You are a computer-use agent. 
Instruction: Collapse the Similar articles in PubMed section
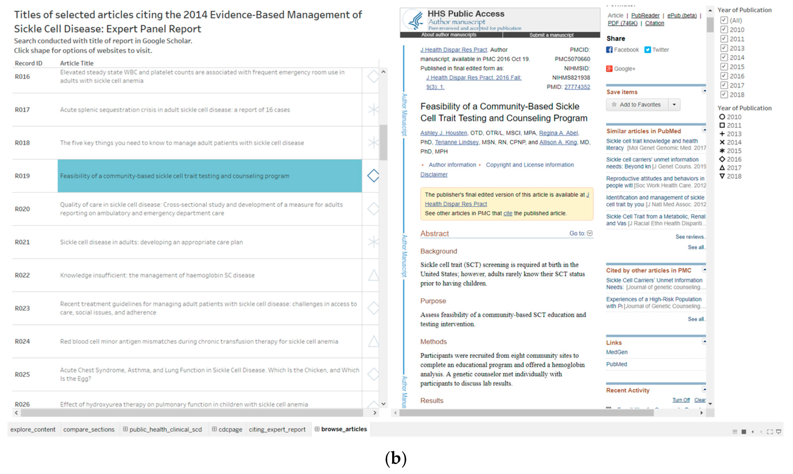tap(704, 130)
